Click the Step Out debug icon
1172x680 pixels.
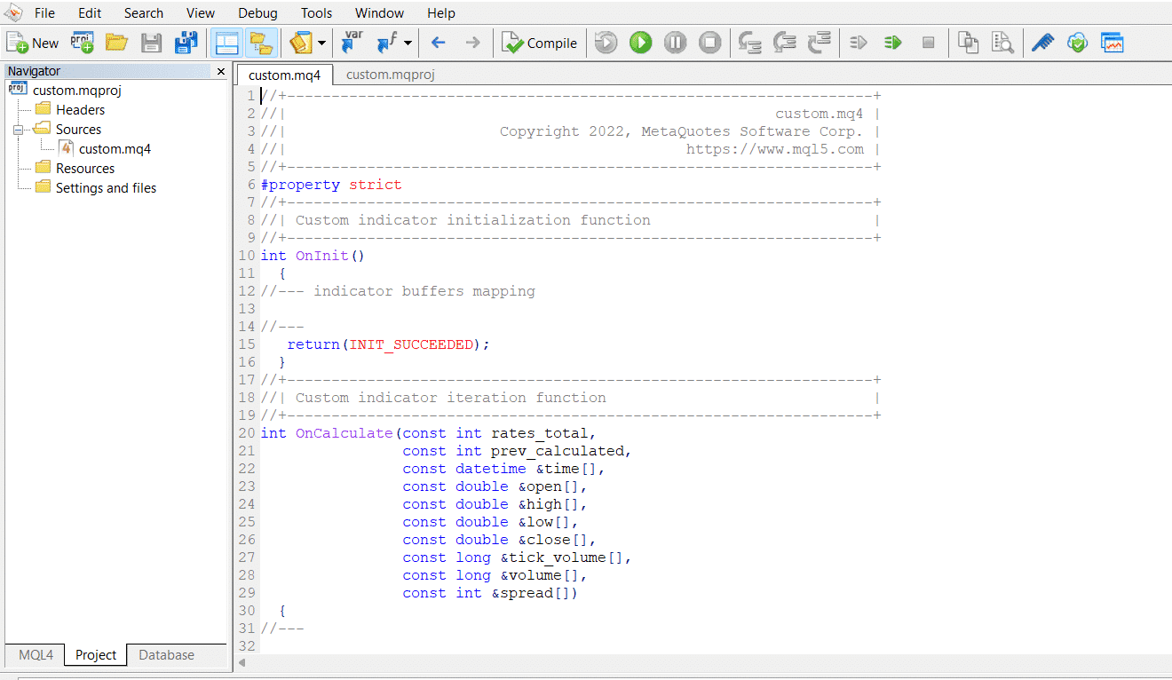820,43
